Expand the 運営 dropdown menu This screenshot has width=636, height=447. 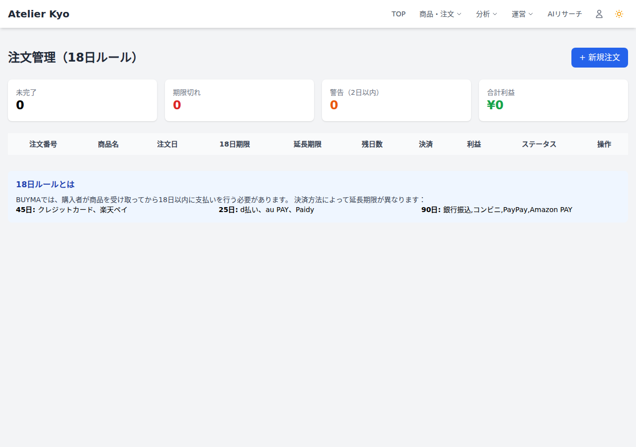point(522,14)
